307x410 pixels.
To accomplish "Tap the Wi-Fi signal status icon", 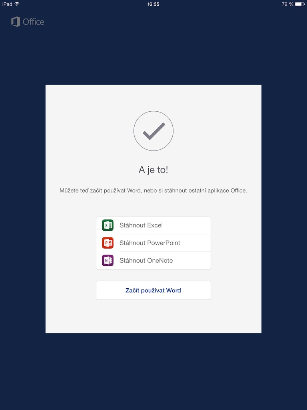I will [x=17, y=4].
